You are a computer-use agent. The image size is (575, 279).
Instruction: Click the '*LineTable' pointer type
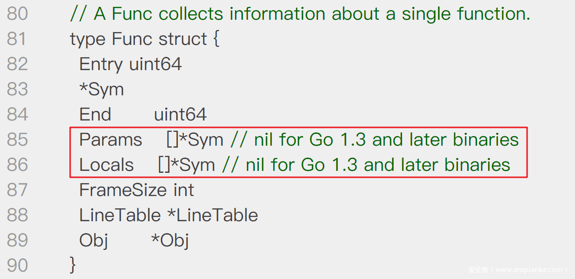click(212, 215)
